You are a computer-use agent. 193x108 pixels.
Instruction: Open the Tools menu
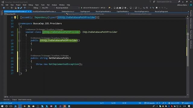pyautogui.click(x=43, y=5)
